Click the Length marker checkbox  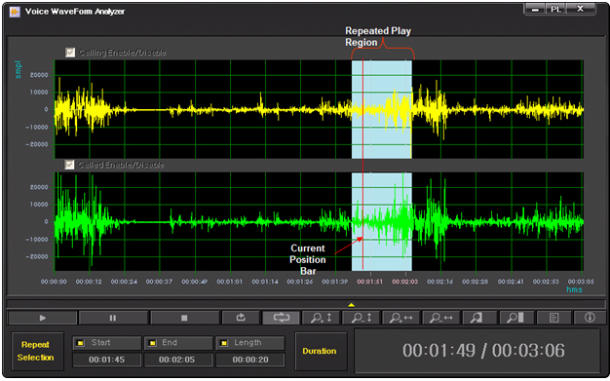coord(224,343)
